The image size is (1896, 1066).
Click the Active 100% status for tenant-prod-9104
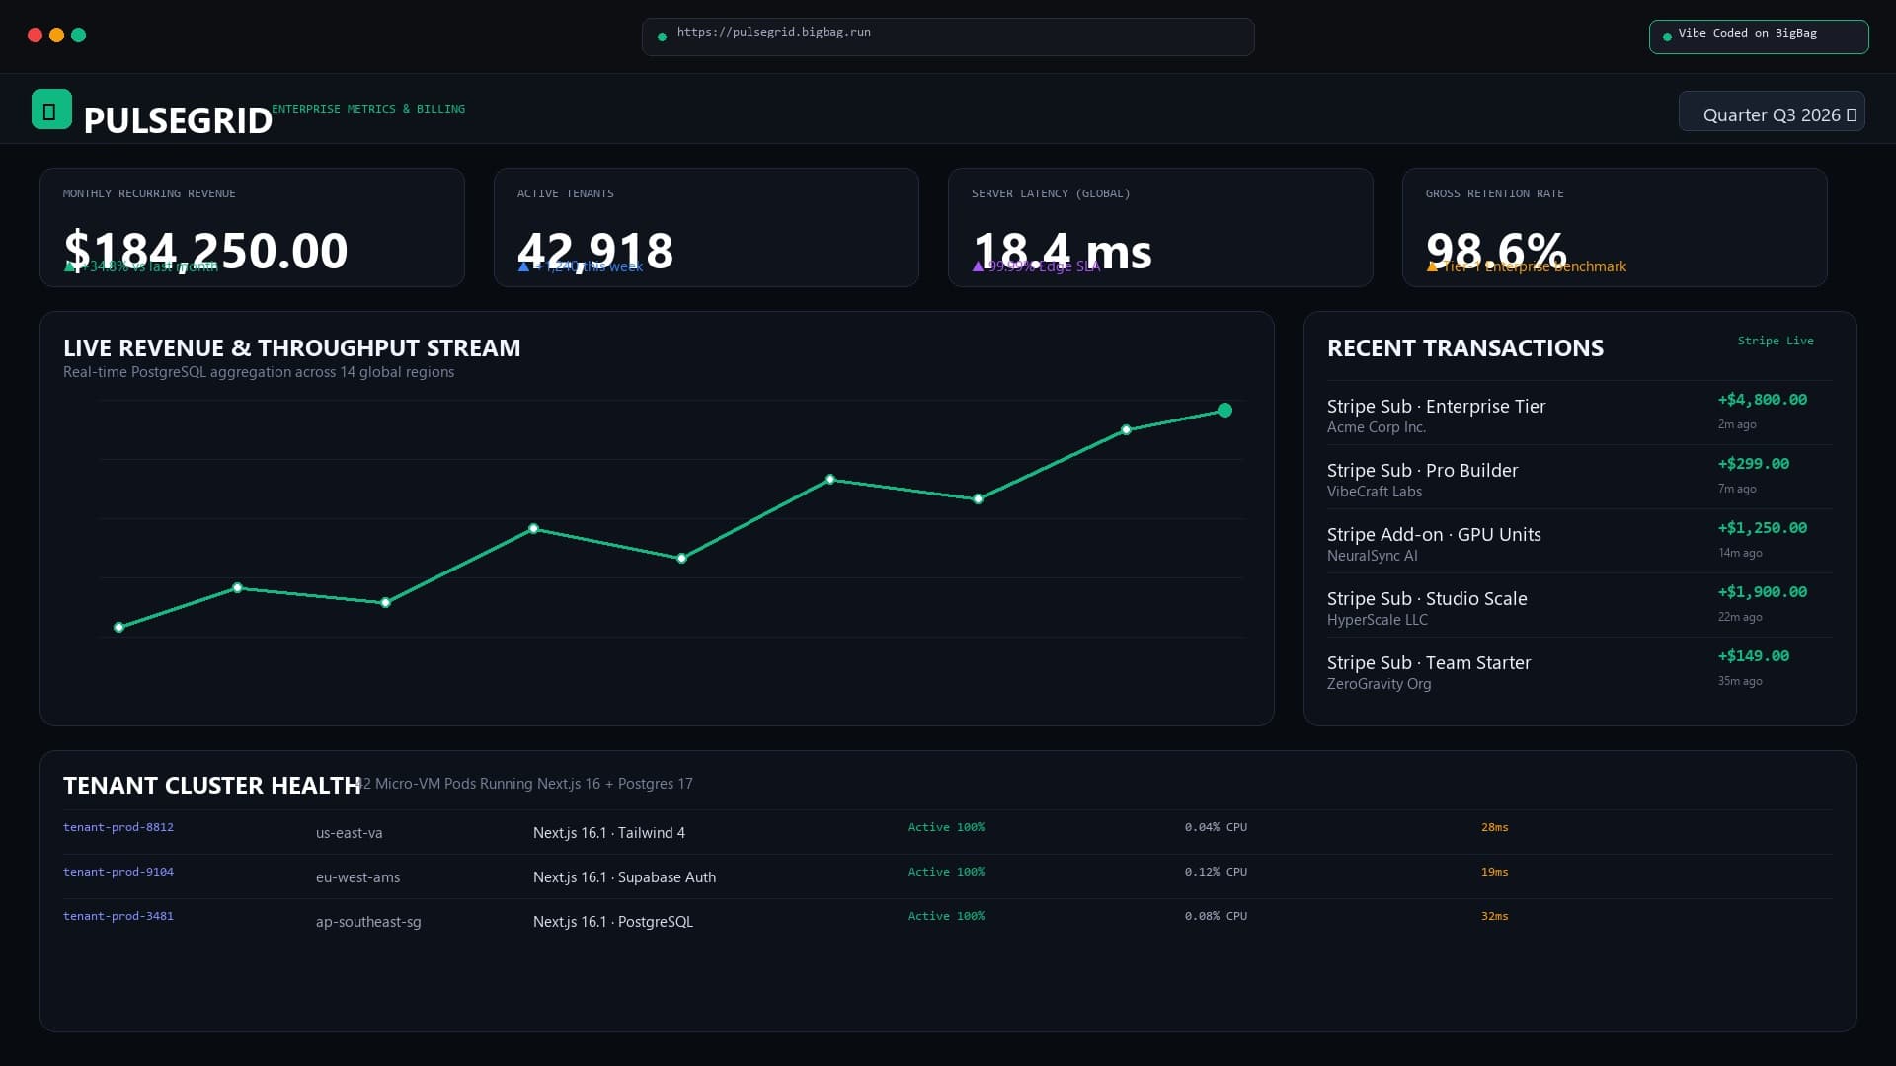pos(946,872)
